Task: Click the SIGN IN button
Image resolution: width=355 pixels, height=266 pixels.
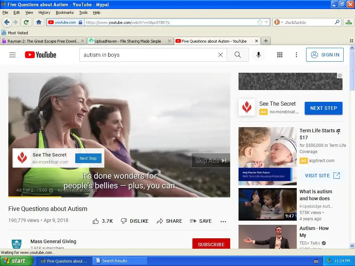Action: point(324,55)
